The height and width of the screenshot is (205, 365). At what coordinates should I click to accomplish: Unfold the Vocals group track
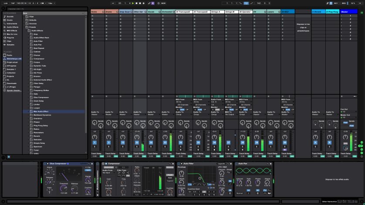coord(159,12)
